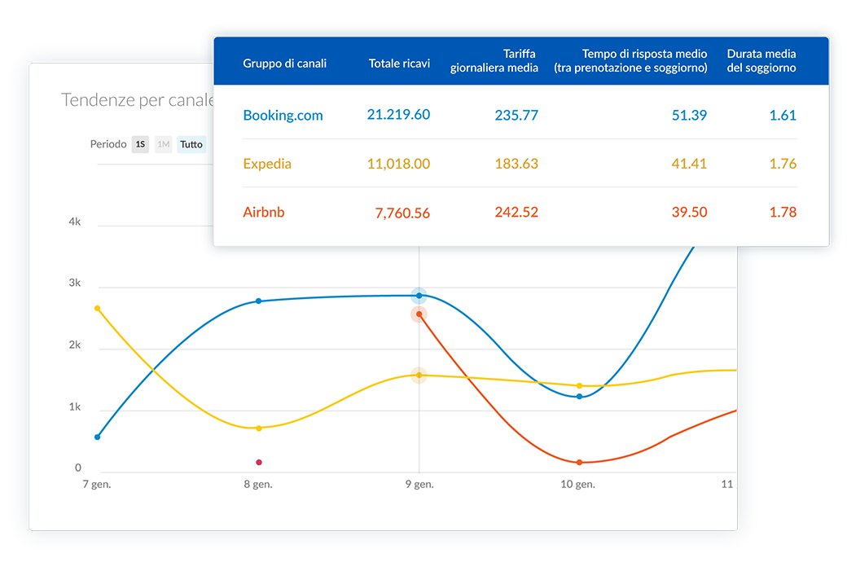Click Expedia response time 41.41
The image size is (847, 580).
[689, 164]
